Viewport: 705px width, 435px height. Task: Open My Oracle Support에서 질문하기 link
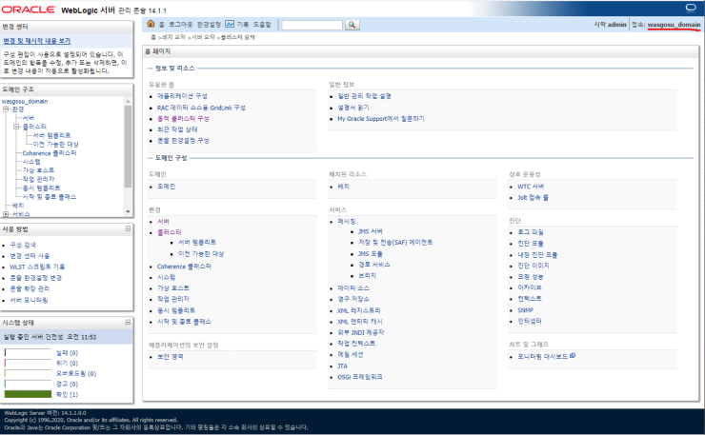381,119
